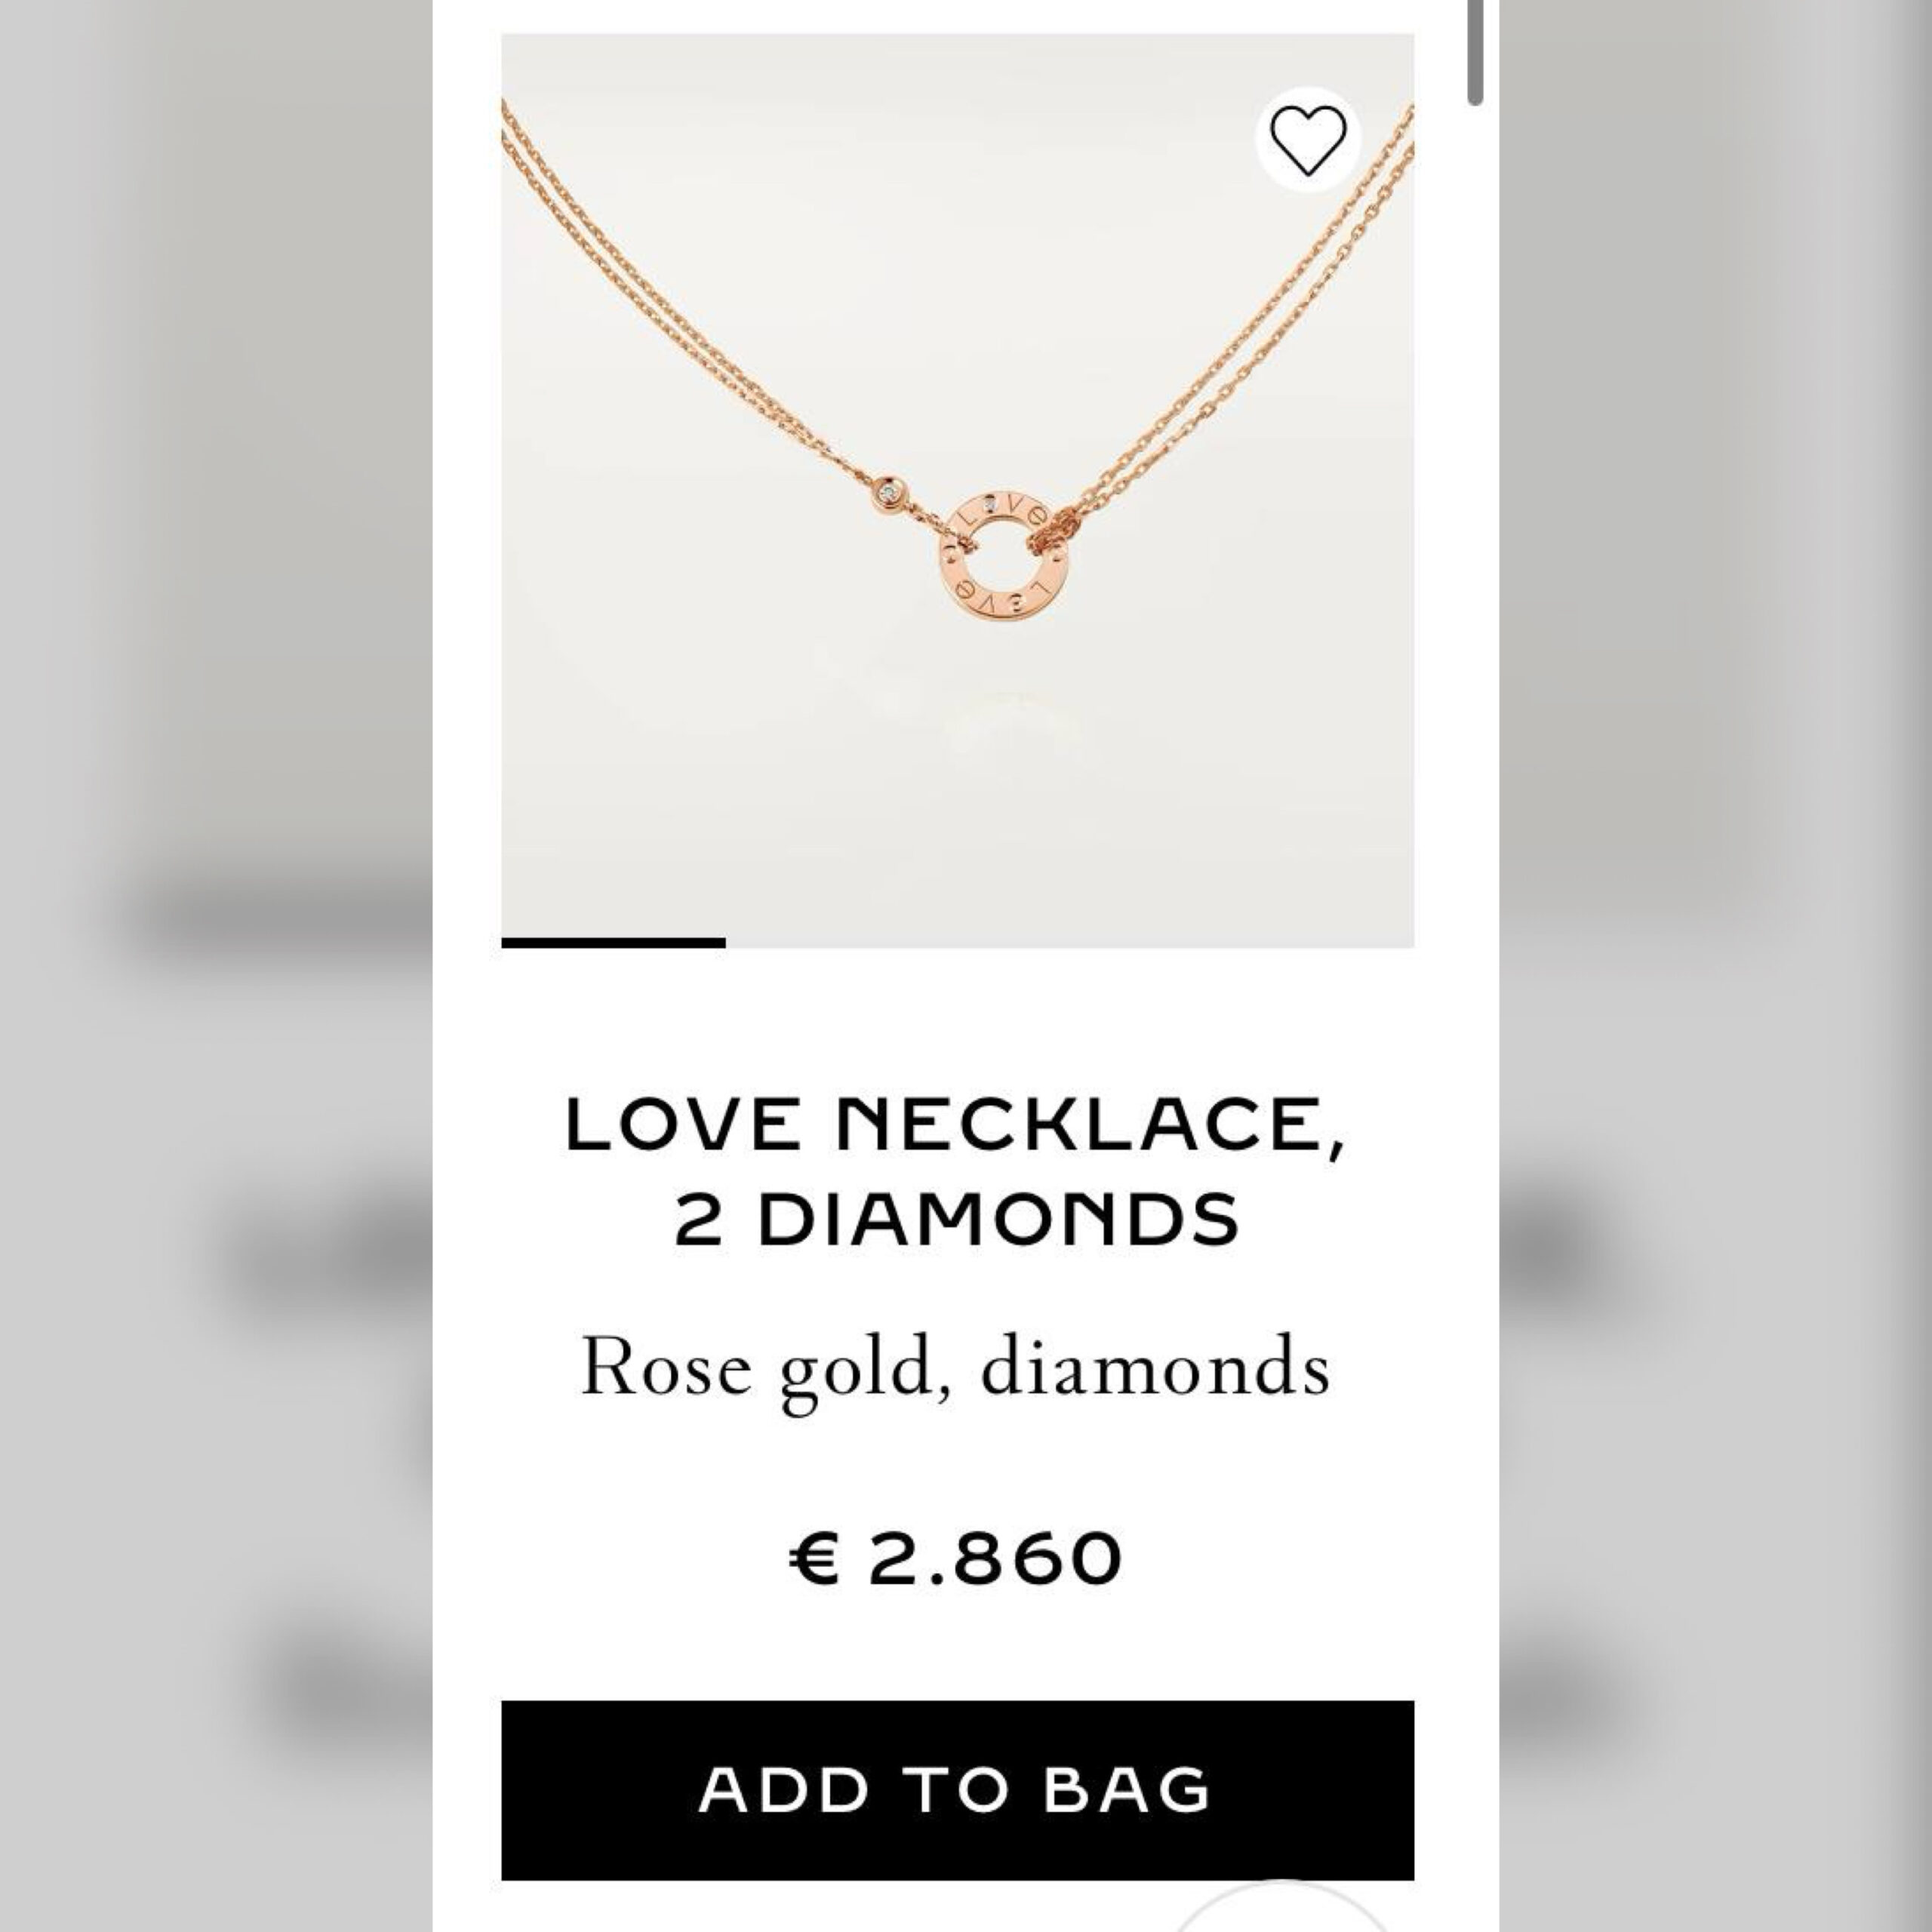
Task: Click the euro symbol in the price
Action: [x=814, y=1558]
